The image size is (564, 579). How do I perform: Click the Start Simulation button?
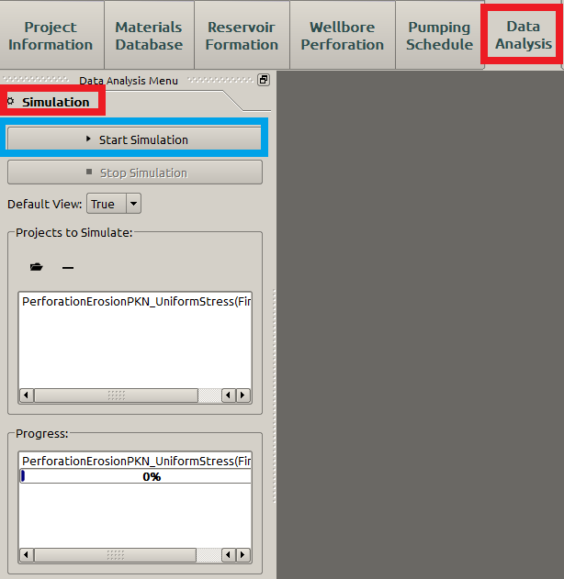click(134, 139)
